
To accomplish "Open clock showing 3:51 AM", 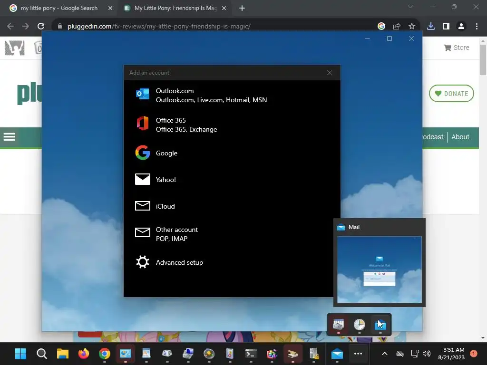I will 451,354.
